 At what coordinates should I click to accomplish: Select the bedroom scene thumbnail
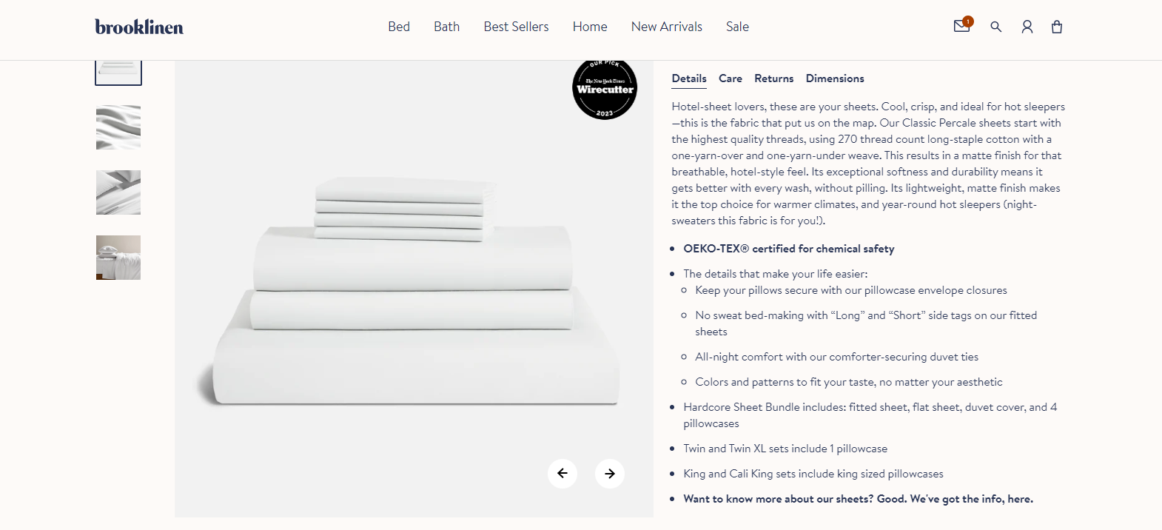pyautogui.click(x=118, y=258)
